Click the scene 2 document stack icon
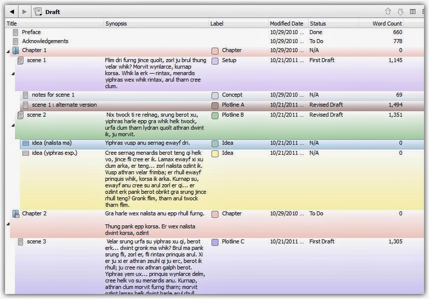 [x=20, y=115]
